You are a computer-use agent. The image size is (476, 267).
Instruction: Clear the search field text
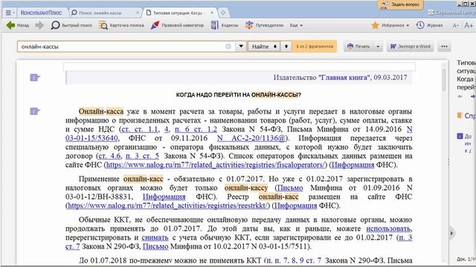[x=228, y=46]
